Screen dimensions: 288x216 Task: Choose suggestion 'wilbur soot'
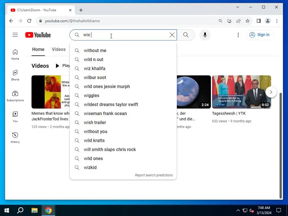click(x=123, y=78)
